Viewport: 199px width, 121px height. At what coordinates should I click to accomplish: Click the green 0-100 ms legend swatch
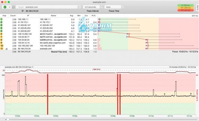(x=186, y=5)
